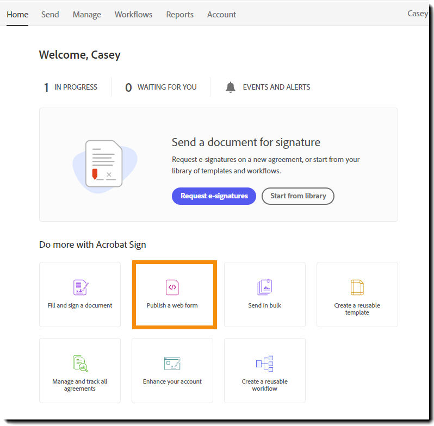Select Enhance your account label
The height and width of the screenshot is (426, 434).
172,381
